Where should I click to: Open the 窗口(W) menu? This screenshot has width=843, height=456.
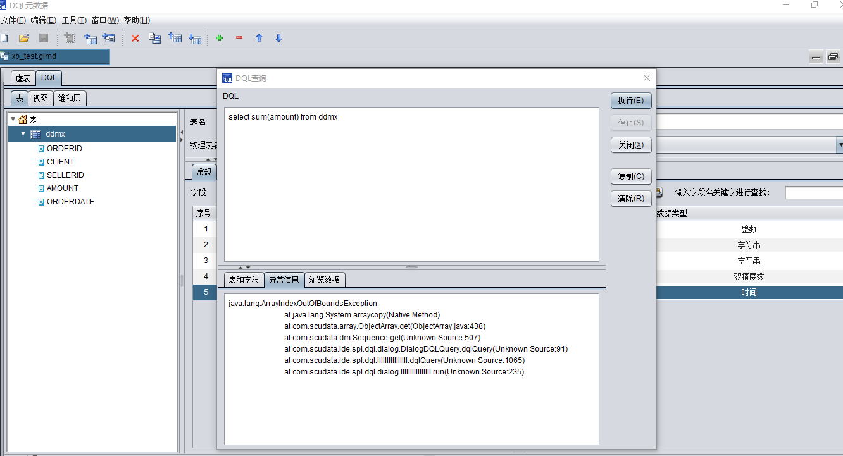105,20
